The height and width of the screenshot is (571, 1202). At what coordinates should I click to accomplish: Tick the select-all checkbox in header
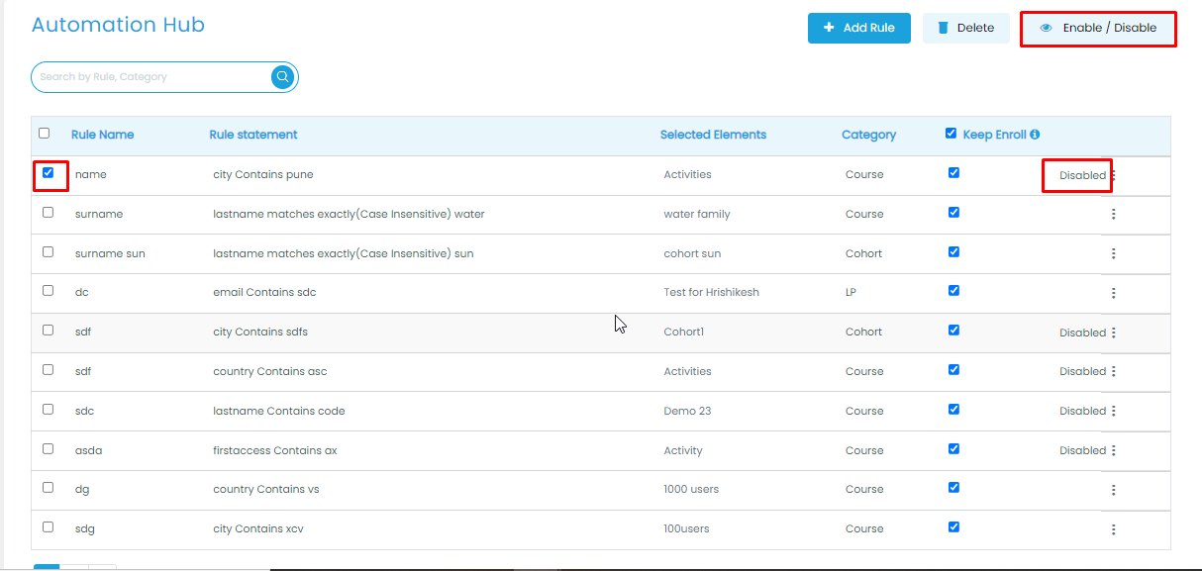point(44,134)
